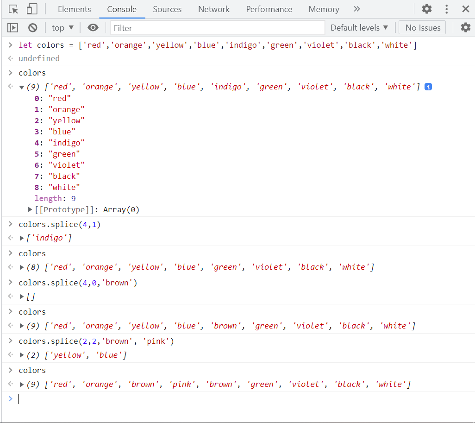
Task: Select the 5: "green" array entry
Action: [57, 154]
